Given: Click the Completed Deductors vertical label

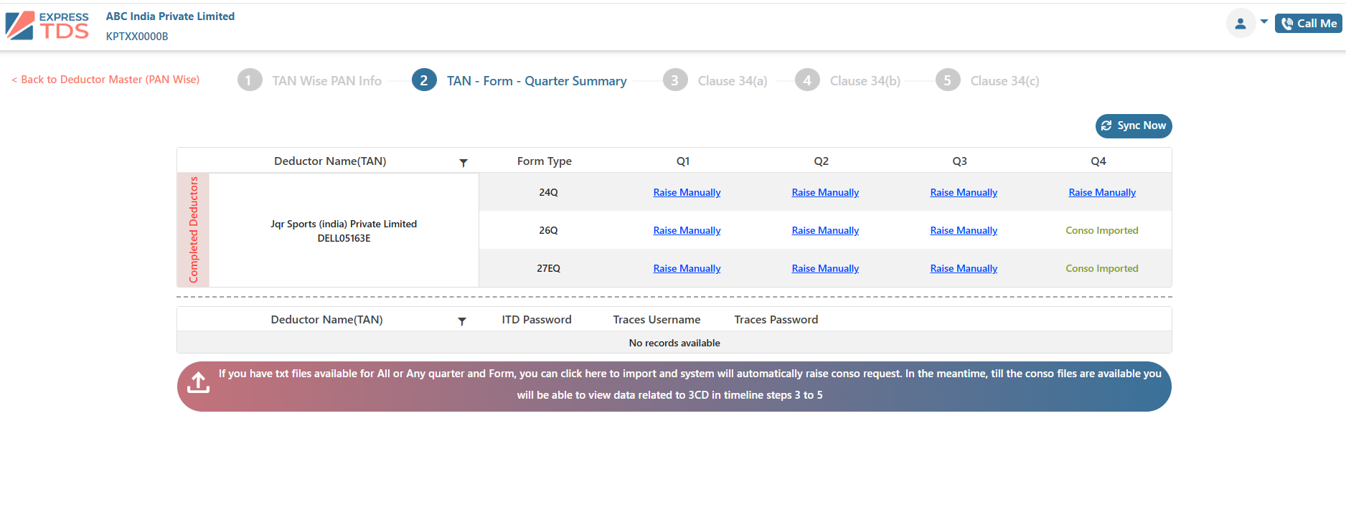Looking at the screenshot, I should point(193,229).
